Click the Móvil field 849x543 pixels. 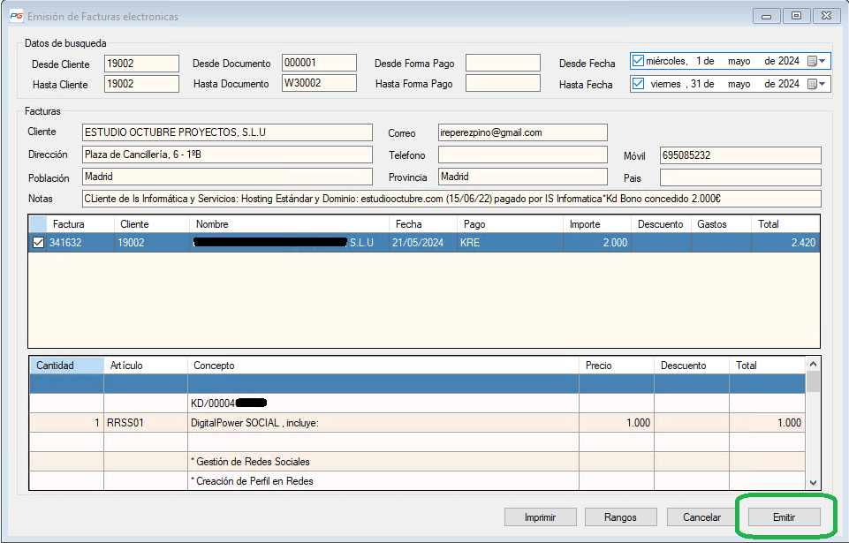[740, 155]
